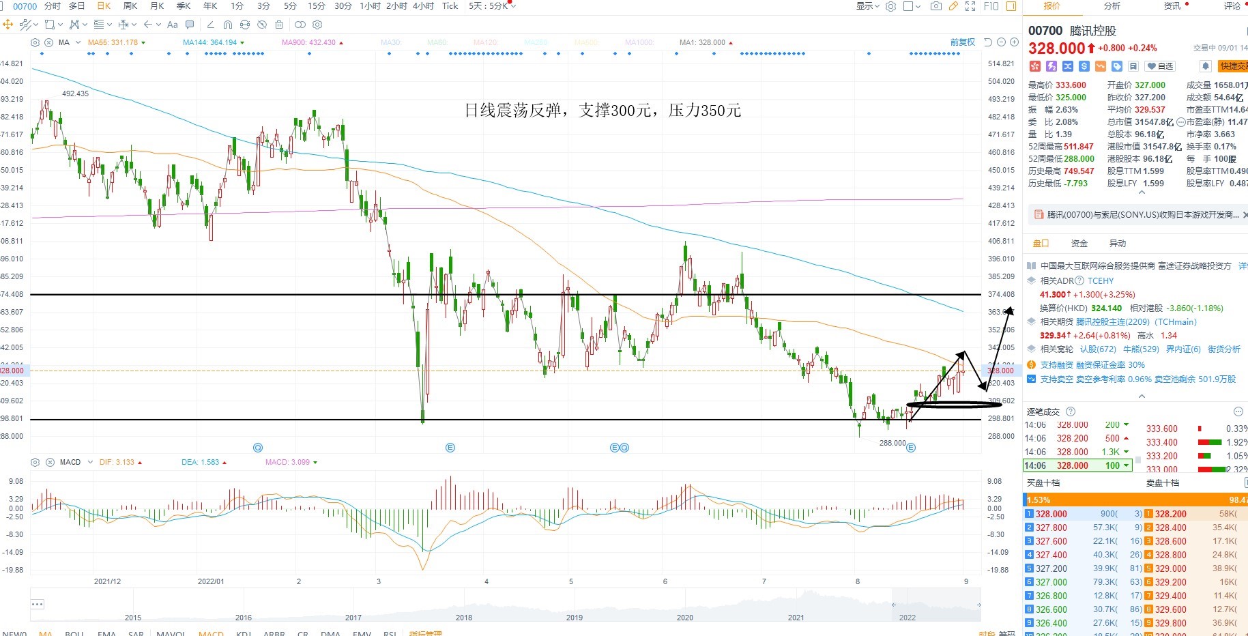Open the chart layout square dropdown

[912, 6]
